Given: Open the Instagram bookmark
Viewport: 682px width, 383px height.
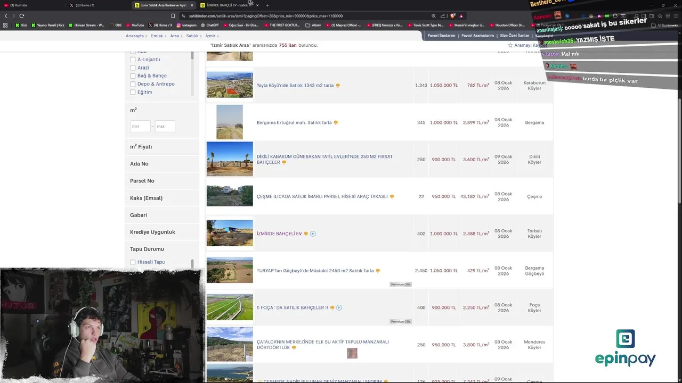Looking at the screenshot, I should [x=186, y=25].
